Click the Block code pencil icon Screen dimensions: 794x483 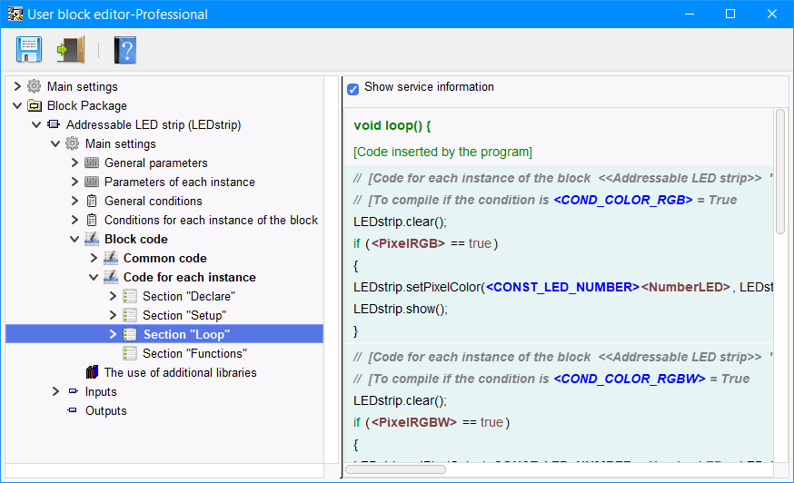[92, 240]
